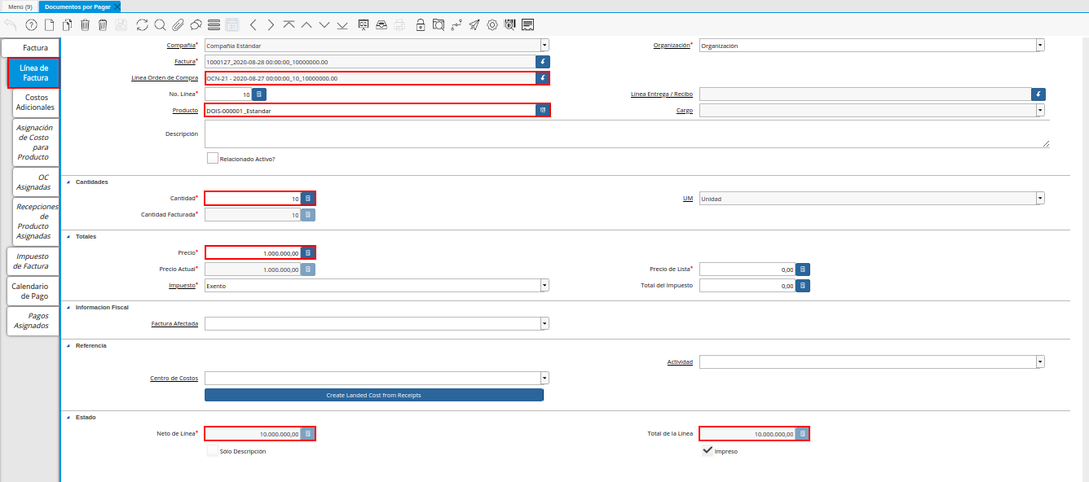Open the Precio field calculator button
The image size is (1089, 482).
307,253
